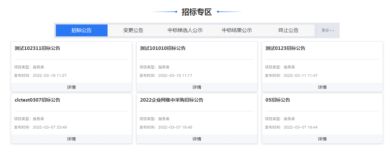The image size is (387, 148).
Task: Click 详情 under clctest0307招标公告
Action: [72, 139]
